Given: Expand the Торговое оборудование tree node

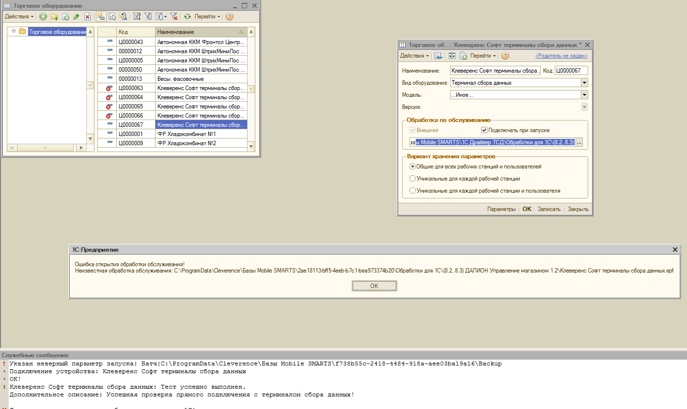Looking at the screenshot, I should [14, 31].
